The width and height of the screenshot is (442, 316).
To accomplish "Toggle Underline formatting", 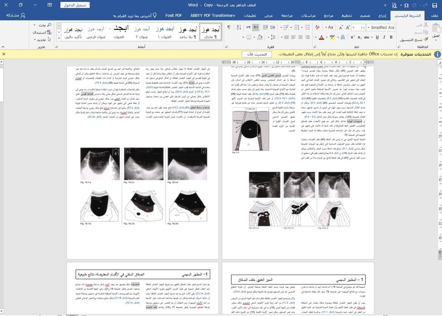I will click(377, 37).
